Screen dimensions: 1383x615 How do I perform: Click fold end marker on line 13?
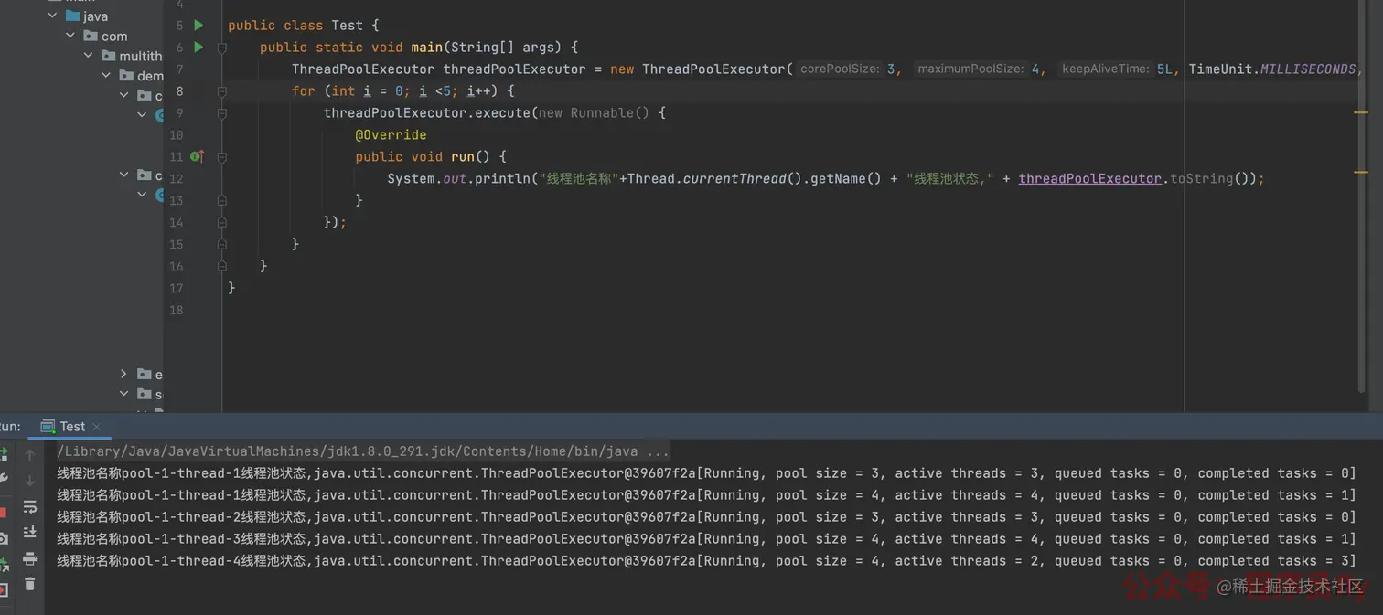coord(221,201)
